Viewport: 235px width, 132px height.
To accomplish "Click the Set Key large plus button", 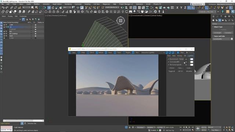I will coord(198,128).
